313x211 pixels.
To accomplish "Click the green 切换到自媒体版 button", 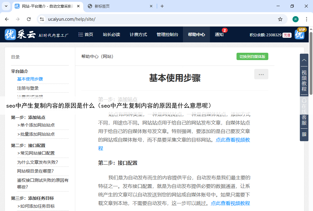I will coord(252,56).
